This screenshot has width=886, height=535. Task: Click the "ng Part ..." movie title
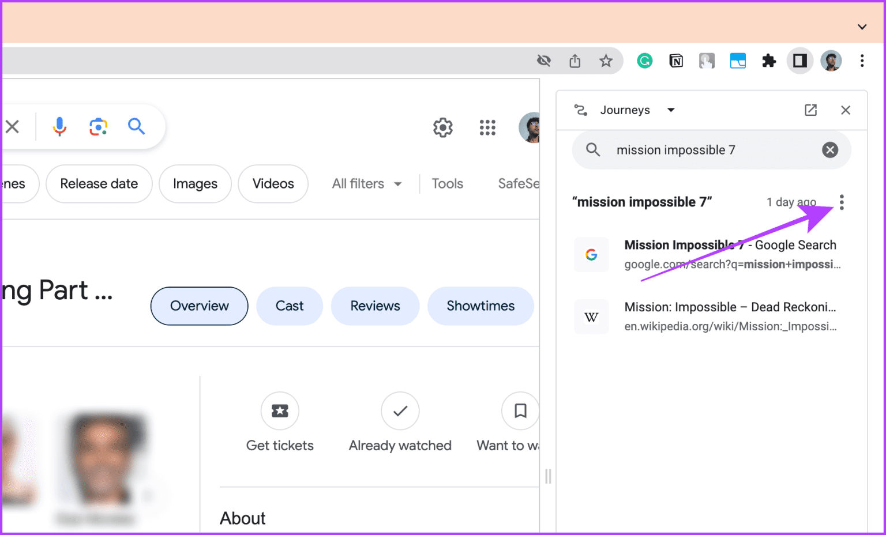coord(57,291)
